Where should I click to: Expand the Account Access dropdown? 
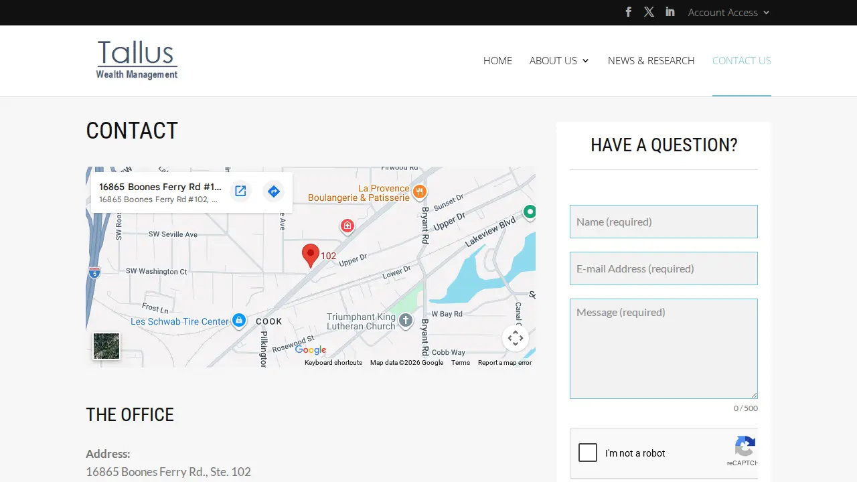(729, 12)
